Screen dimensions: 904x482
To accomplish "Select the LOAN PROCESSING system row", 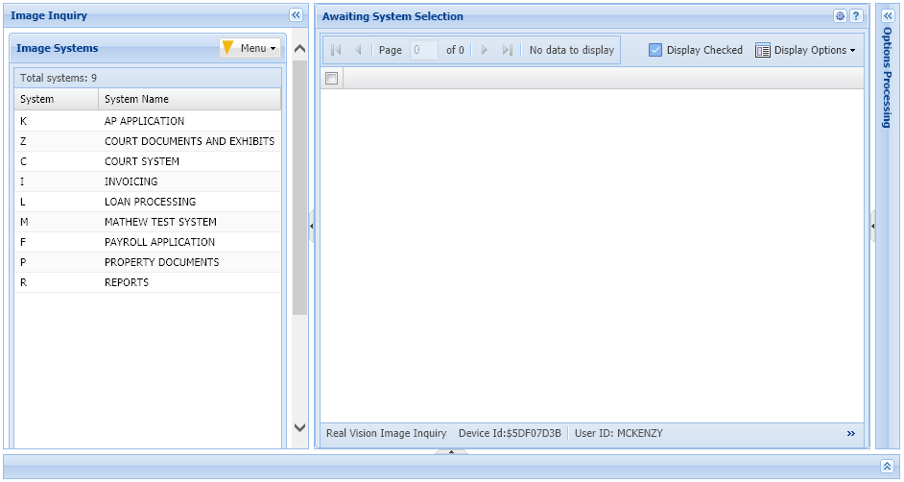I will click(x=148, y=202).
